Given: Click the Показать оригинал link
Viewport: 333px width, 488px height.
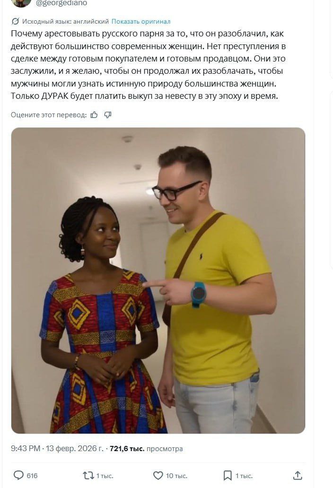Looking at the screenshot, I should coord(140,21).
